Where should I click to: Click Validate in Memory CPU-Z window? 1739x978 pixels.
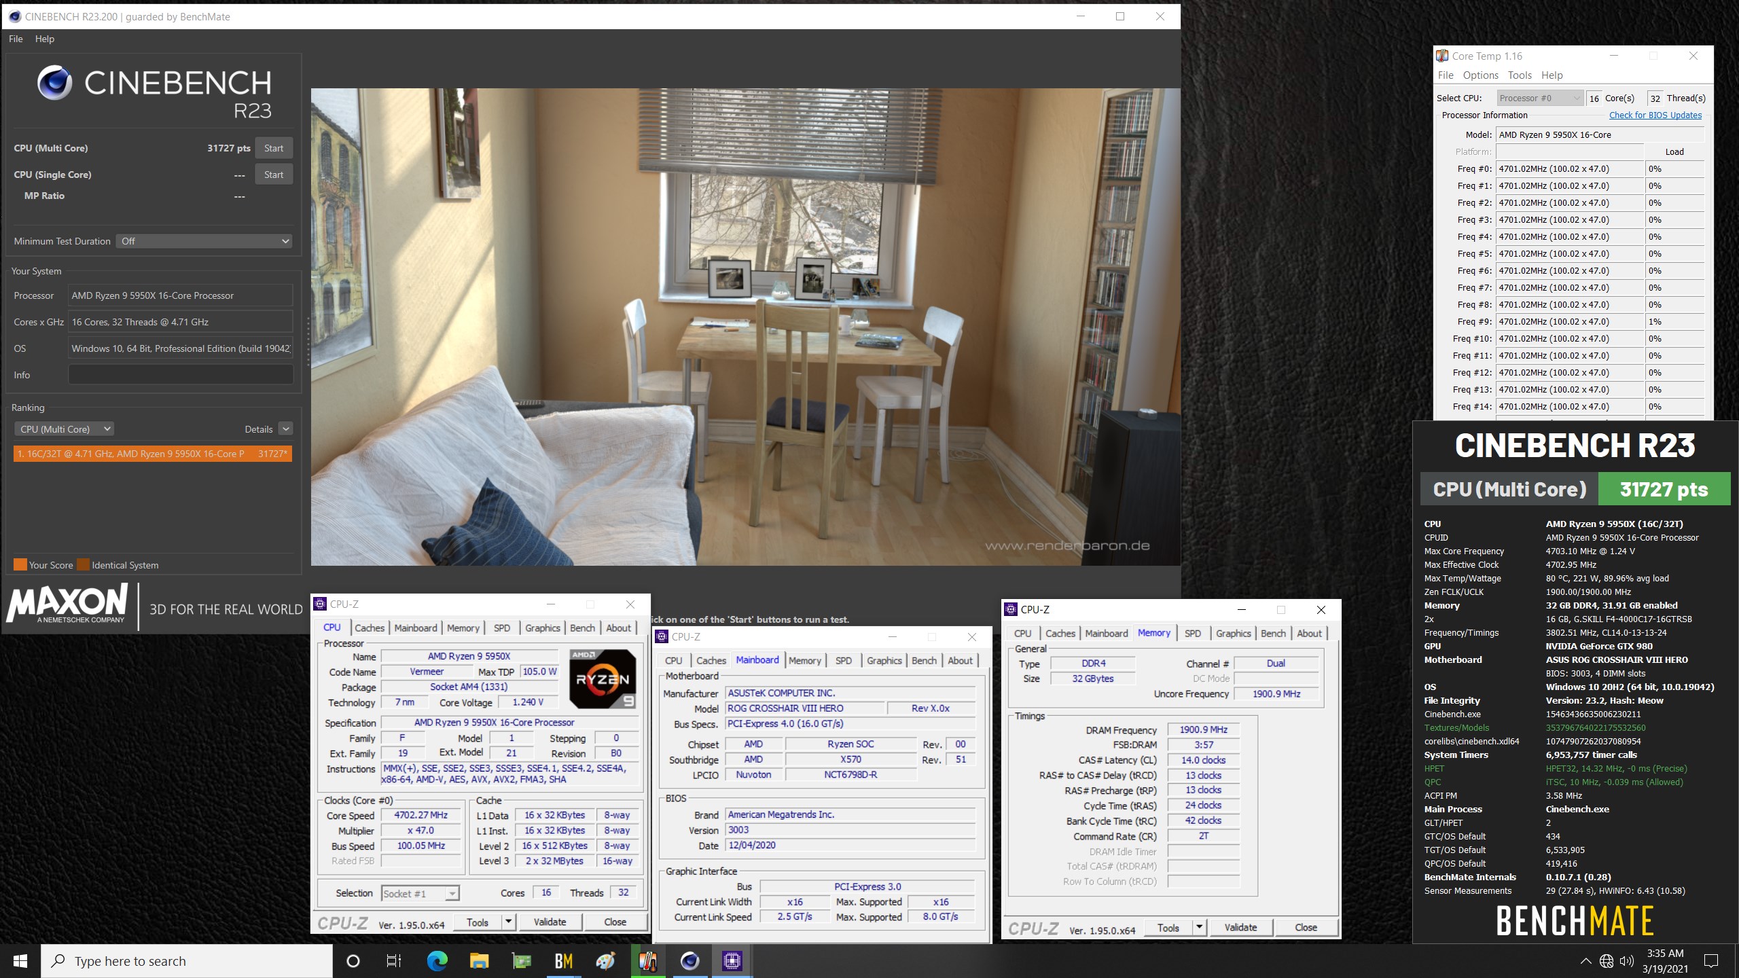1240,927
